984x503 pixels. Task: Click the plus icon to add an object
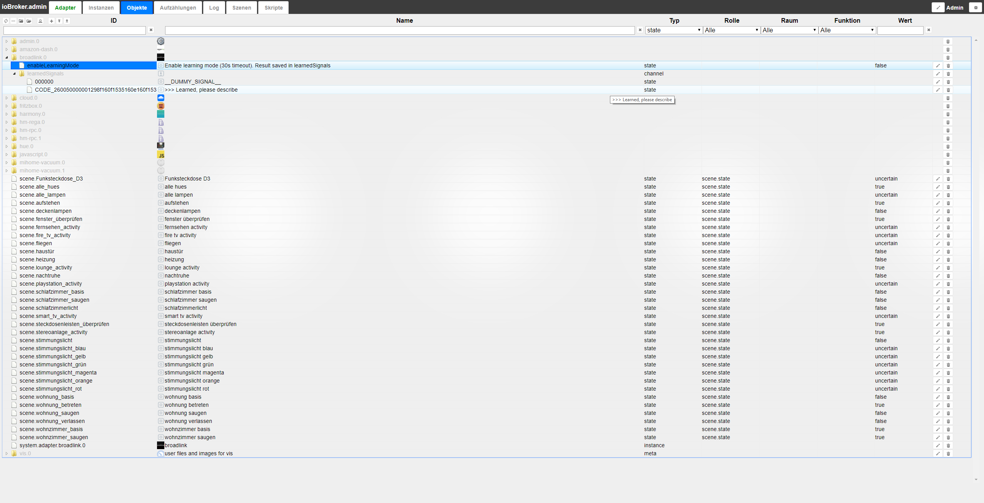(x=52, y=21)
